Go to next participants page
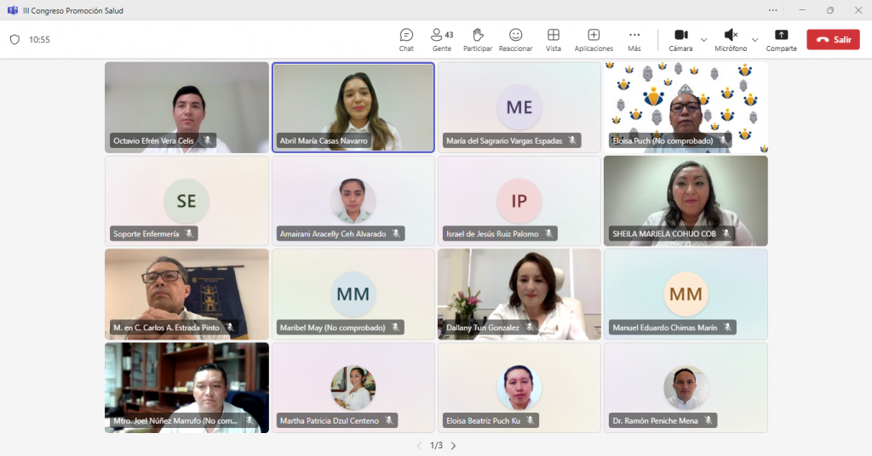The image size is (872, 456). [x=453, y=446]
